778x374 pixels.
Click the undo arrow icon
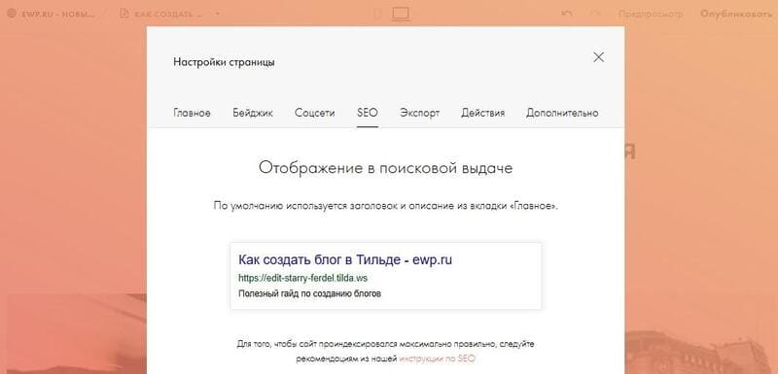pos(567,14)
